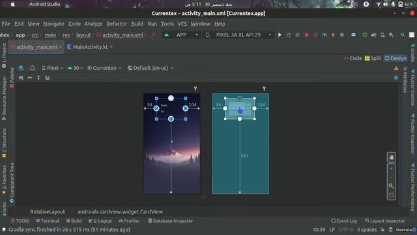Open the Terminal tool window
Viewport: 417px width, 235px height.
point(48,221)
